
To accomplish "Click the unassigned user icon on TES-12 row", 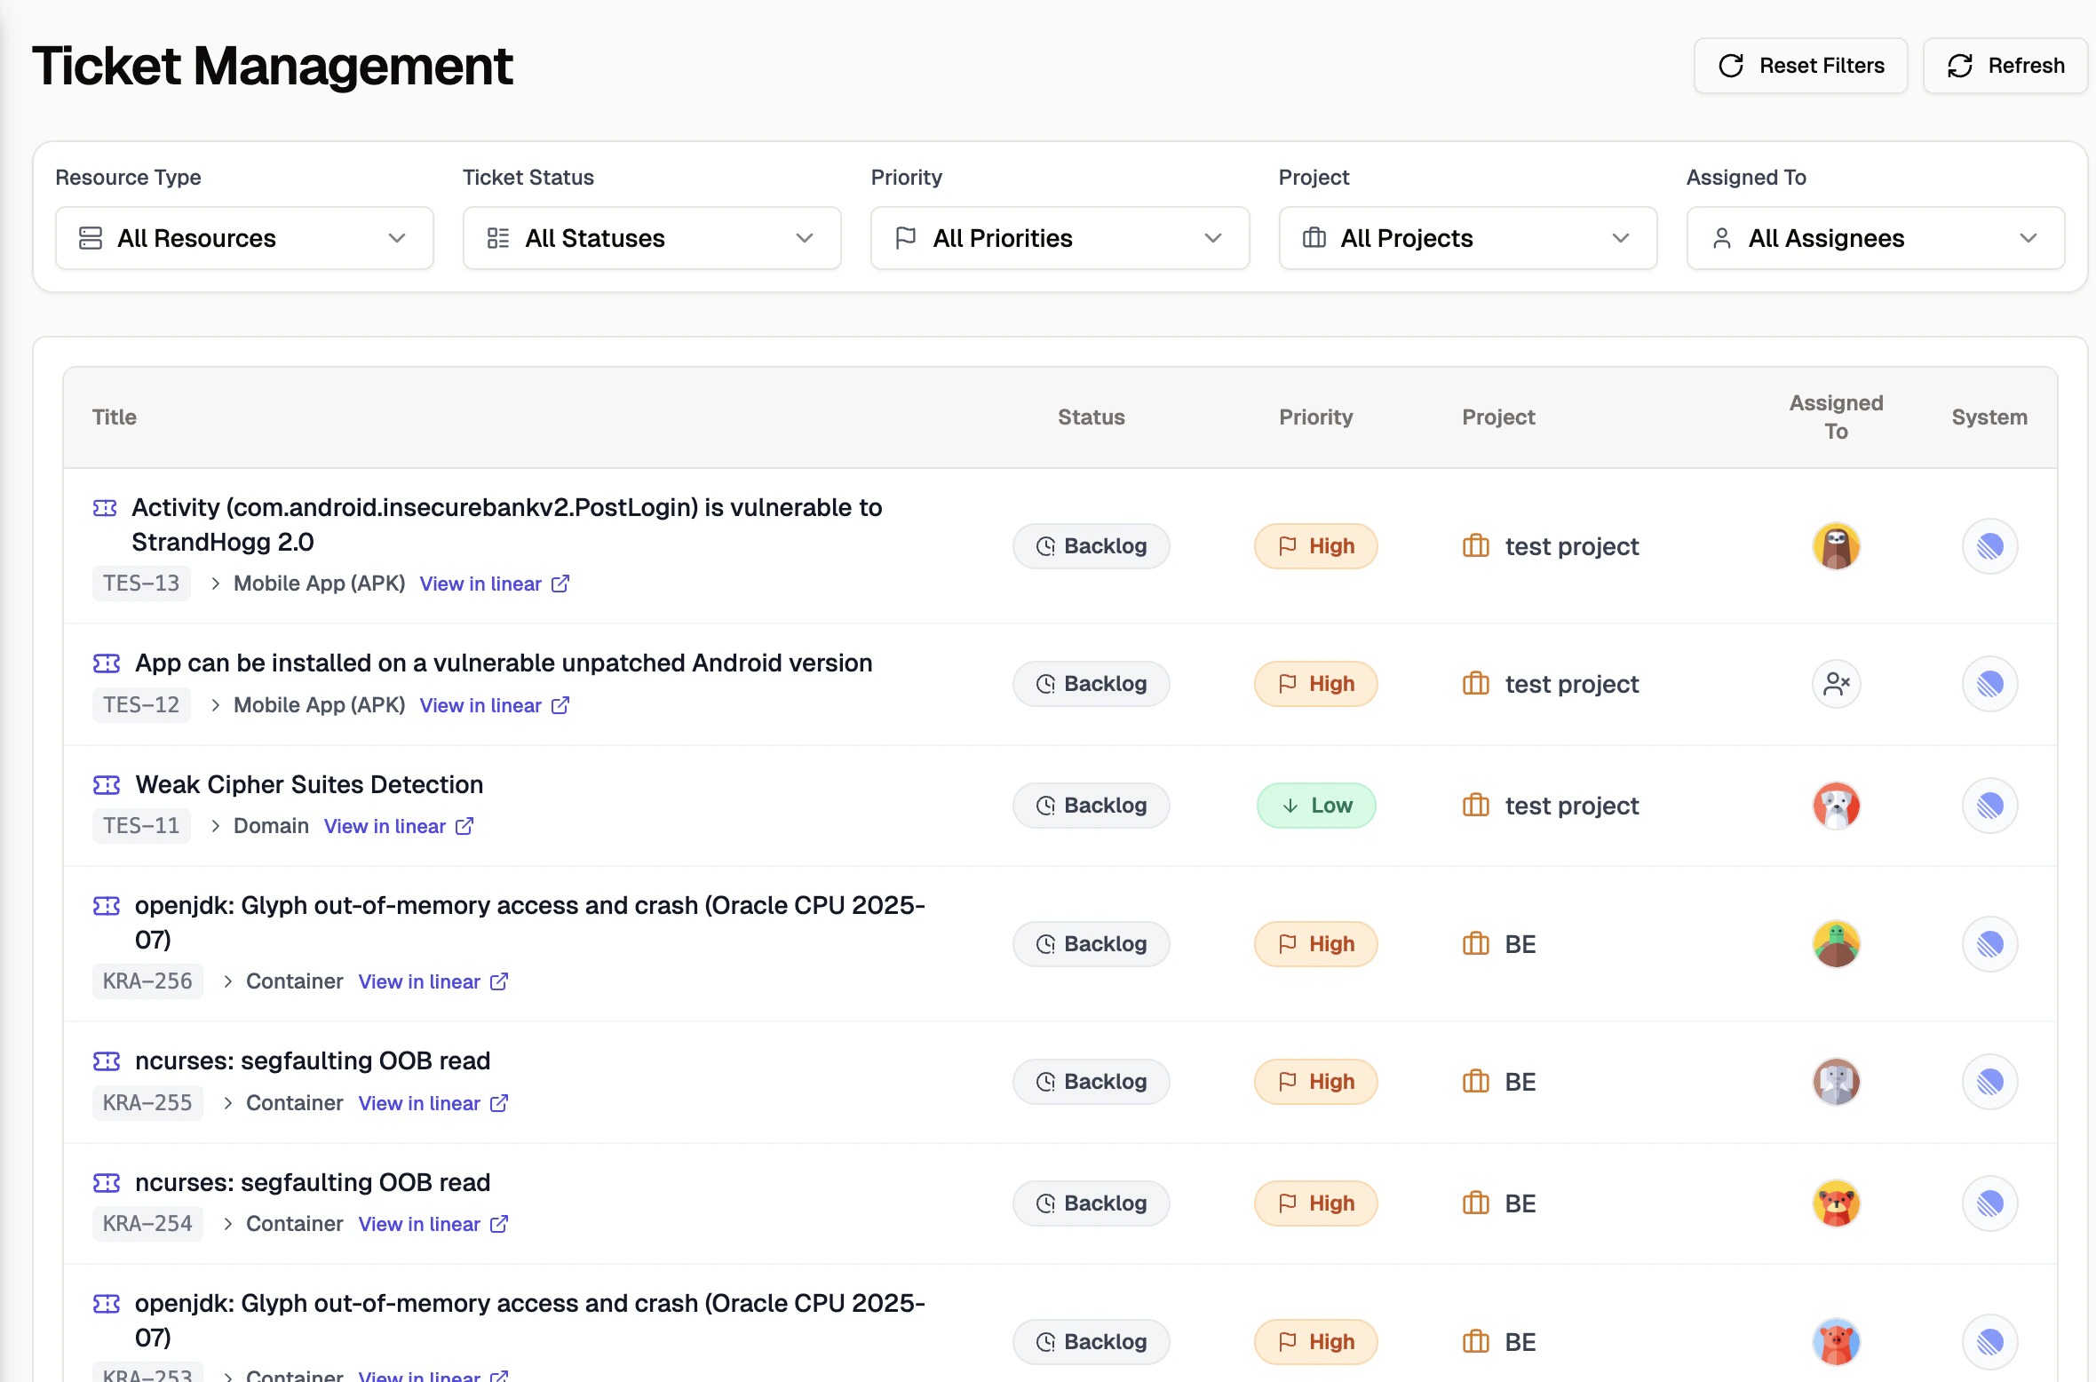I will pos(1836,684).
